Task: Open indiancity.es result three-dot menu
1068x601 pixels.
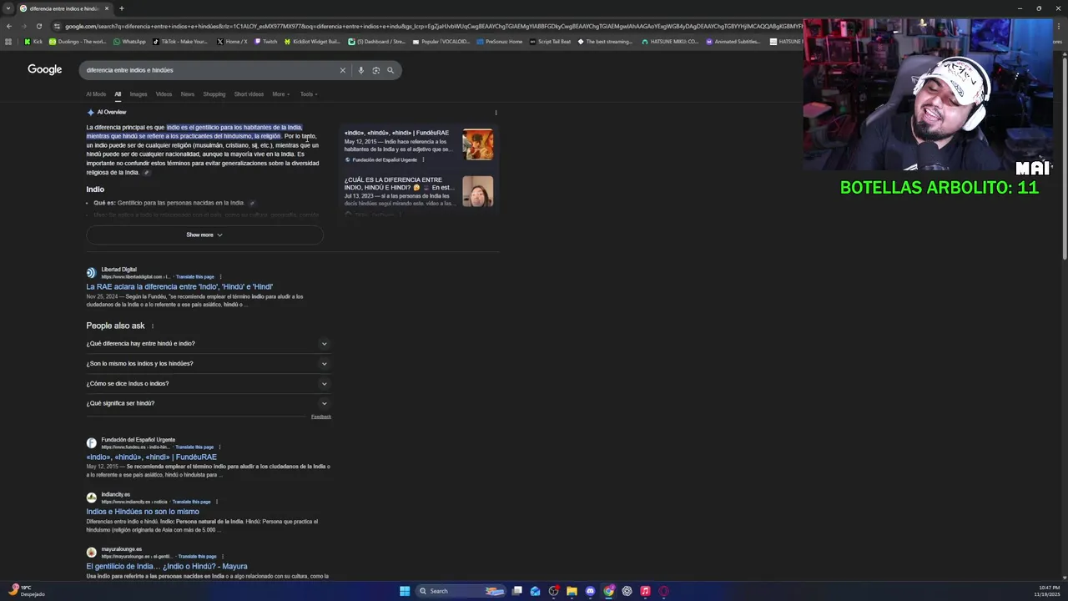Action: point(216,502)
